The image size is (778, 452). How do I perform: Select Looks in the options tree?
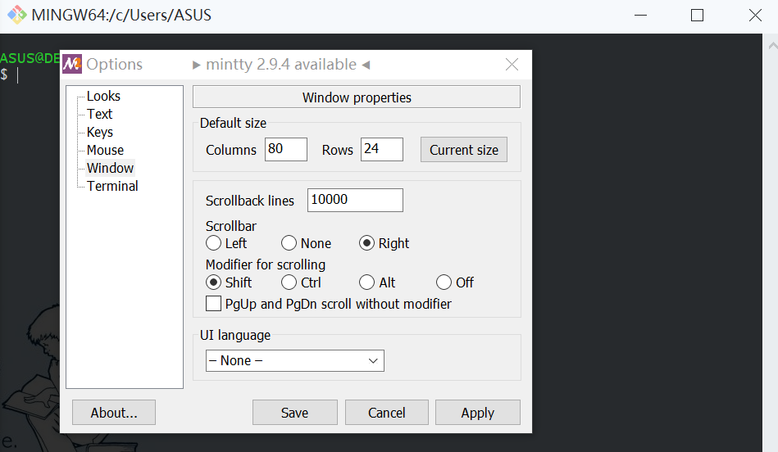click(x=103, y=96)
